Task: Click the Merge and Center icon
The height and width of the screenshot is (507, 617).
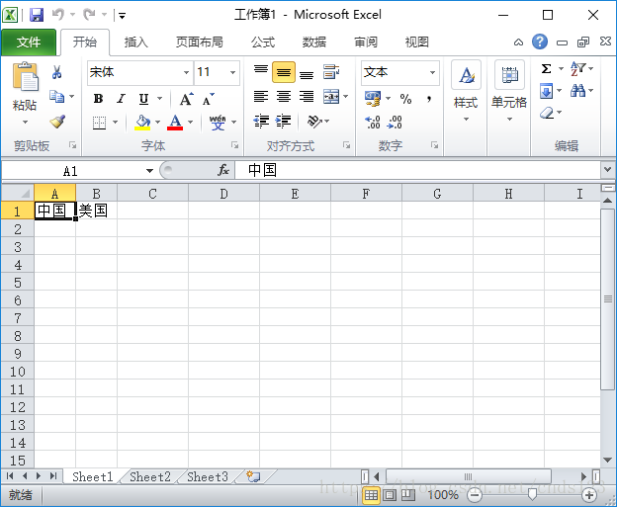Action: point(331,97)
